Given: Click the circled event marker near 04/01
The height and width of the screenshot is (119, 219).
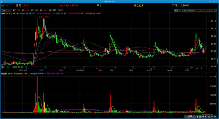Looking at the screenshot, I should click(133, 67).
